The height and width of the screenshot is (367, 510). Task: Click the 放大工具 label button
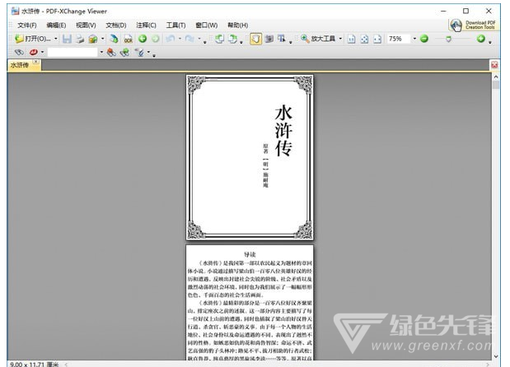[x=323, y=39]
